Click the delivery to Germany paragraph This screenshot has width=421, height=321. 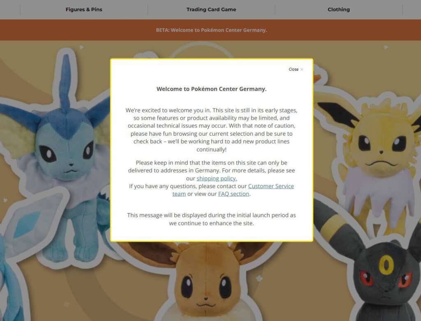211,170
